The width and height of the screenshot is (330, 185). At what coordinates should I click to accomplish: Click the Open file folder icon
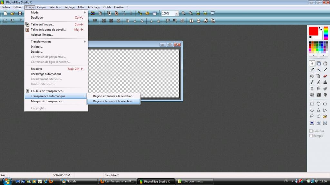point(13,13)
